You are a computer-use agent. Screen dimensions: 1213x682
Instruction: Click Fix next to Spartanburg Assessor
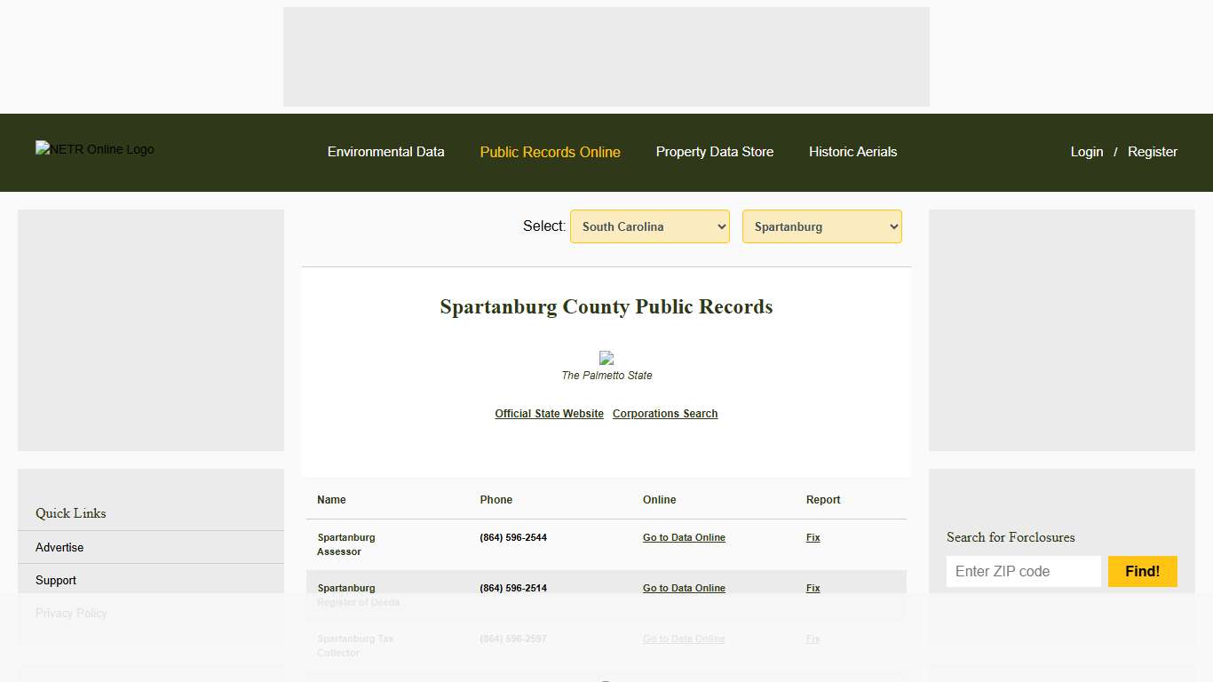click(x=813, y=537)
